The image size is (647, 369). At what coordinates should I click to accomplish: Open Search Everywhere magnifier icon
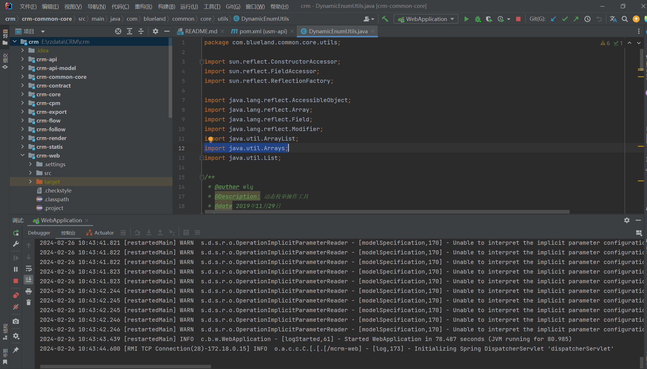click(x=625, y=19)
